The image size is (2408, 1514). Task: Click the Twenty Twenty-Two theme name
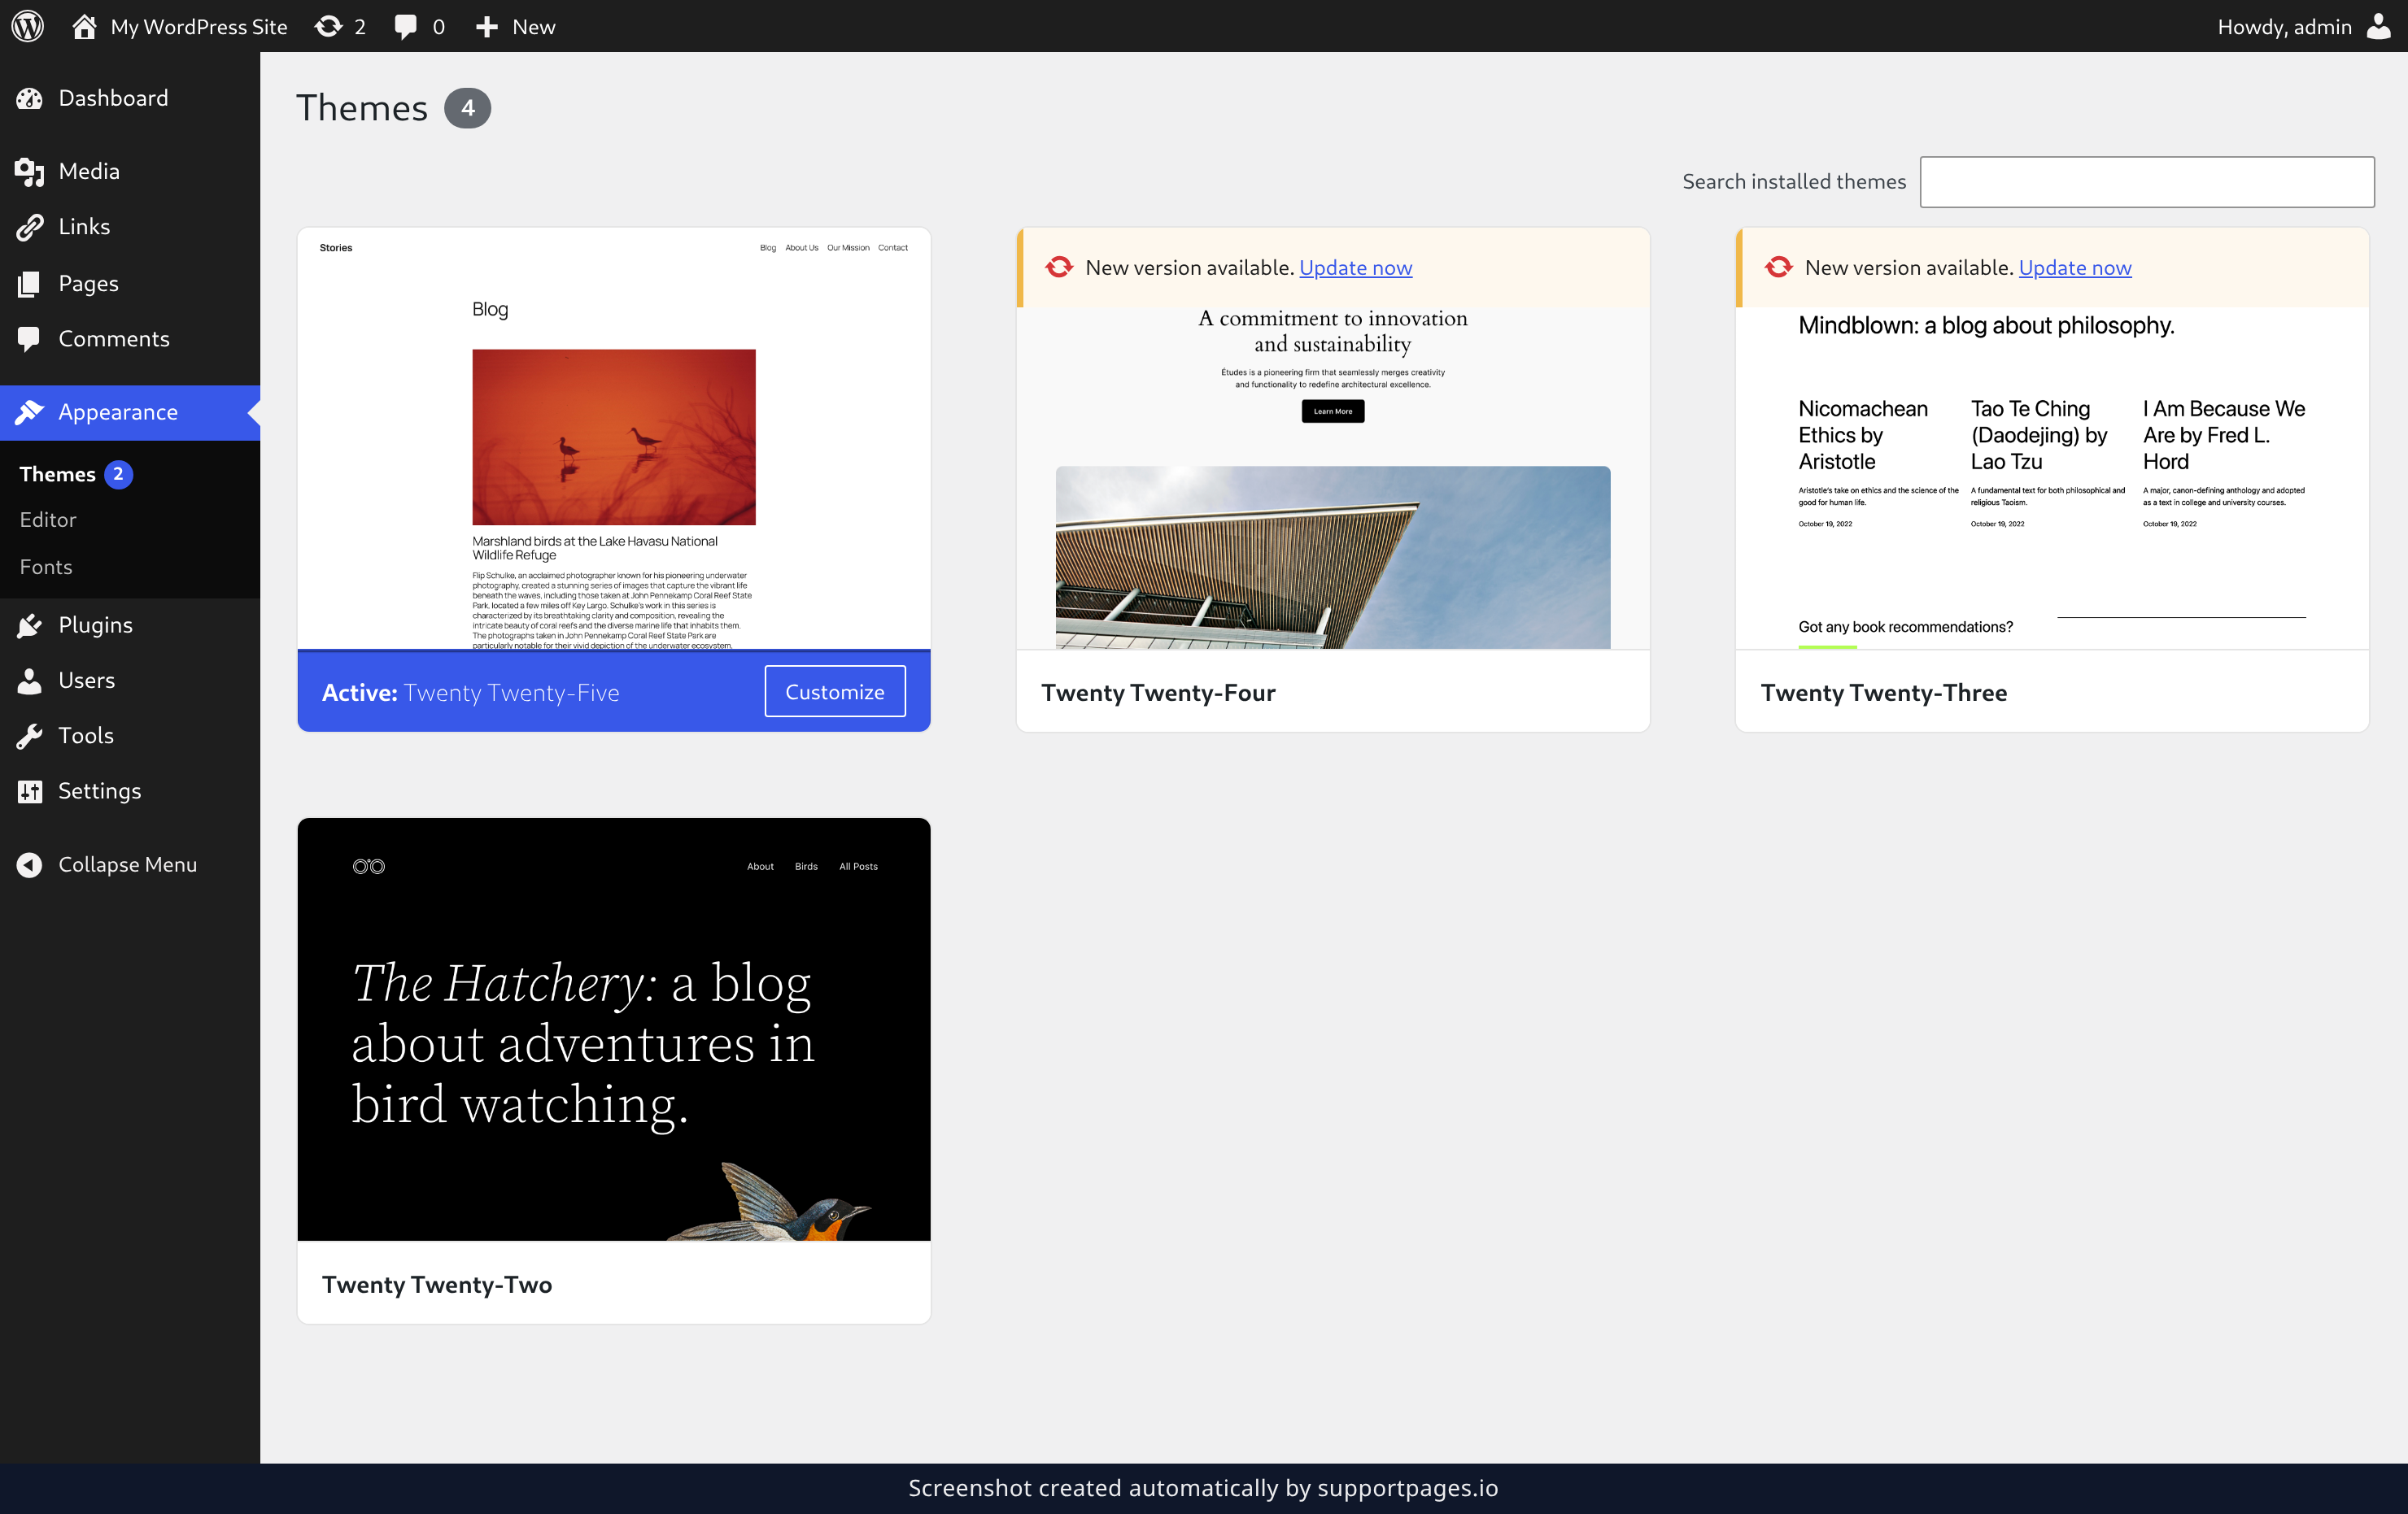point(437,1284)
